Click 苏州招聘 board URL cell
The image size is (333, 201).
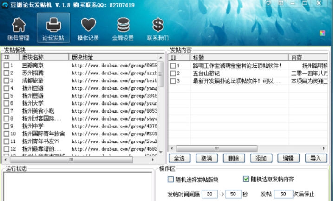(114, 73)
